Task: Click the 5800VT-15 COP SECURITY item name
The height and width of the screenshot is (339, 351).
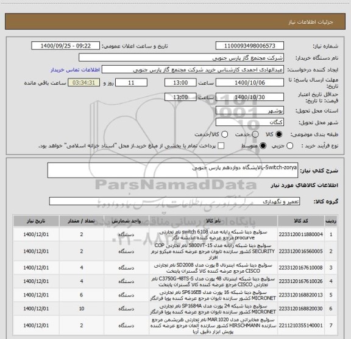Action: coord(213,251)
